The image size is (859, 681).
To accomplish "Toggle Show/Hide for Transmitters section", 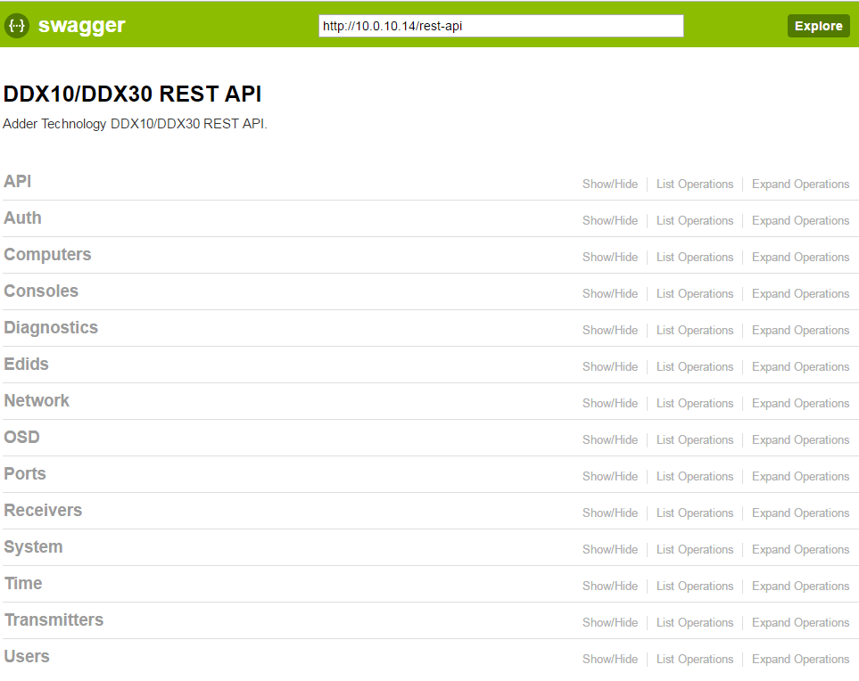I will 609,623.
